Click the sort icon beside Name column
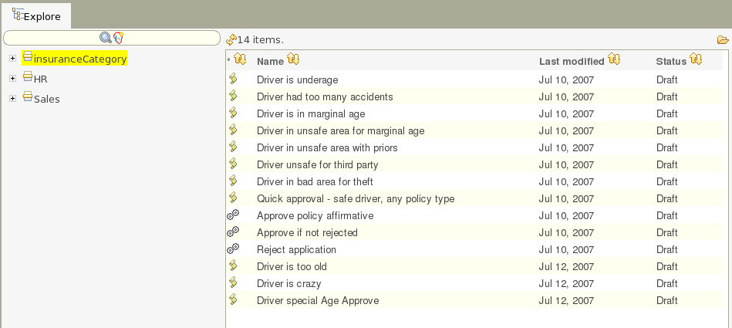This screenshot has height=328, width=732. click(293, 59)
